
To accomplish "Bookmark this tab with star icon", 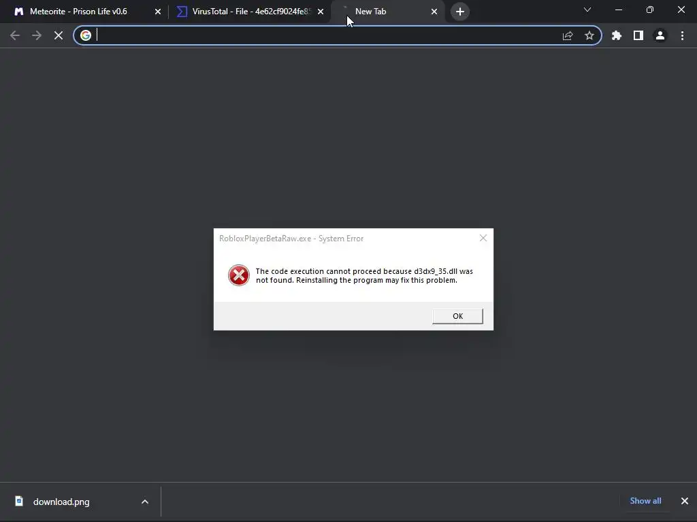I will 589,35.
